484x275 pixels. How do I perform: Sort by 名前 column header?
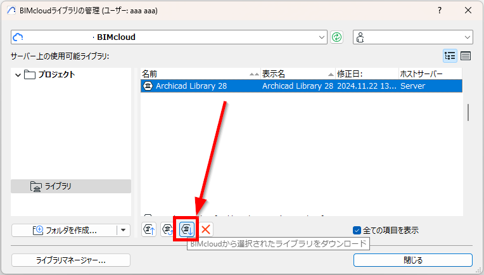(201, 74)
